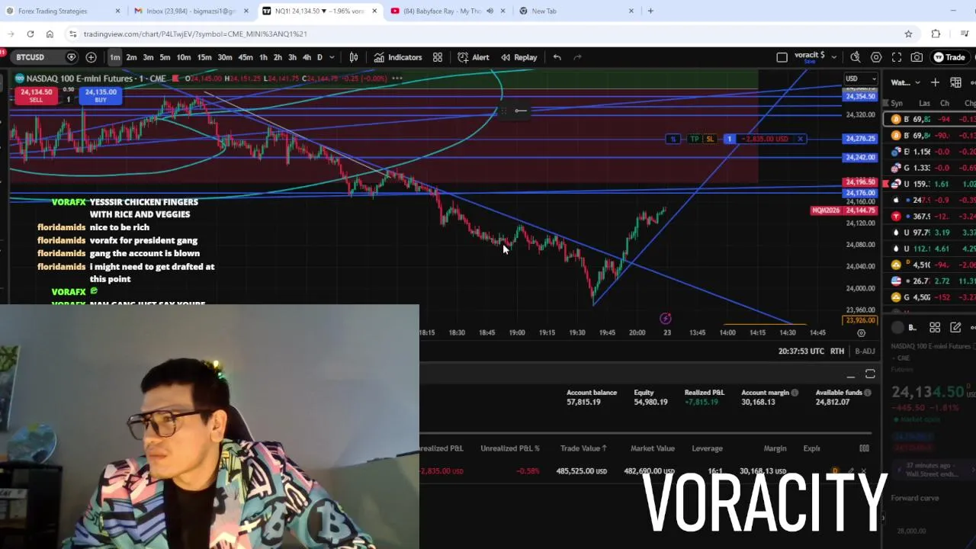Close the position with the X on order line
Image resolution: width=976 pixels, height=549 pixels.
click(800, 139)
